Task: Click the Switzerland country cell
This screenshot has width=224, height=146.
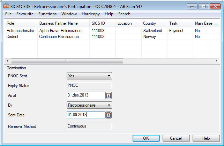Action: (154, 31)
